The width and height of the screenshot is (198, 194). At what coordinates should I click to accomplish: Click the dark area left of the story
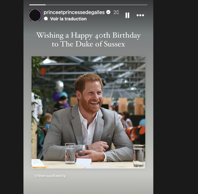tap(12, 97)
